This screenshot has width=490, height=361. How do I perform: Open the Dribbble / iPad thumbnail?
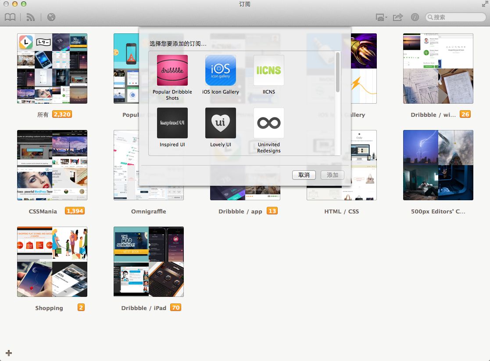pyautogui.click(x=149, y=262)
